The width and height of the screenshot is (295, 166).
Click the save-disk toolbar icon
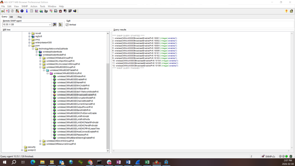tap(56, 11)
